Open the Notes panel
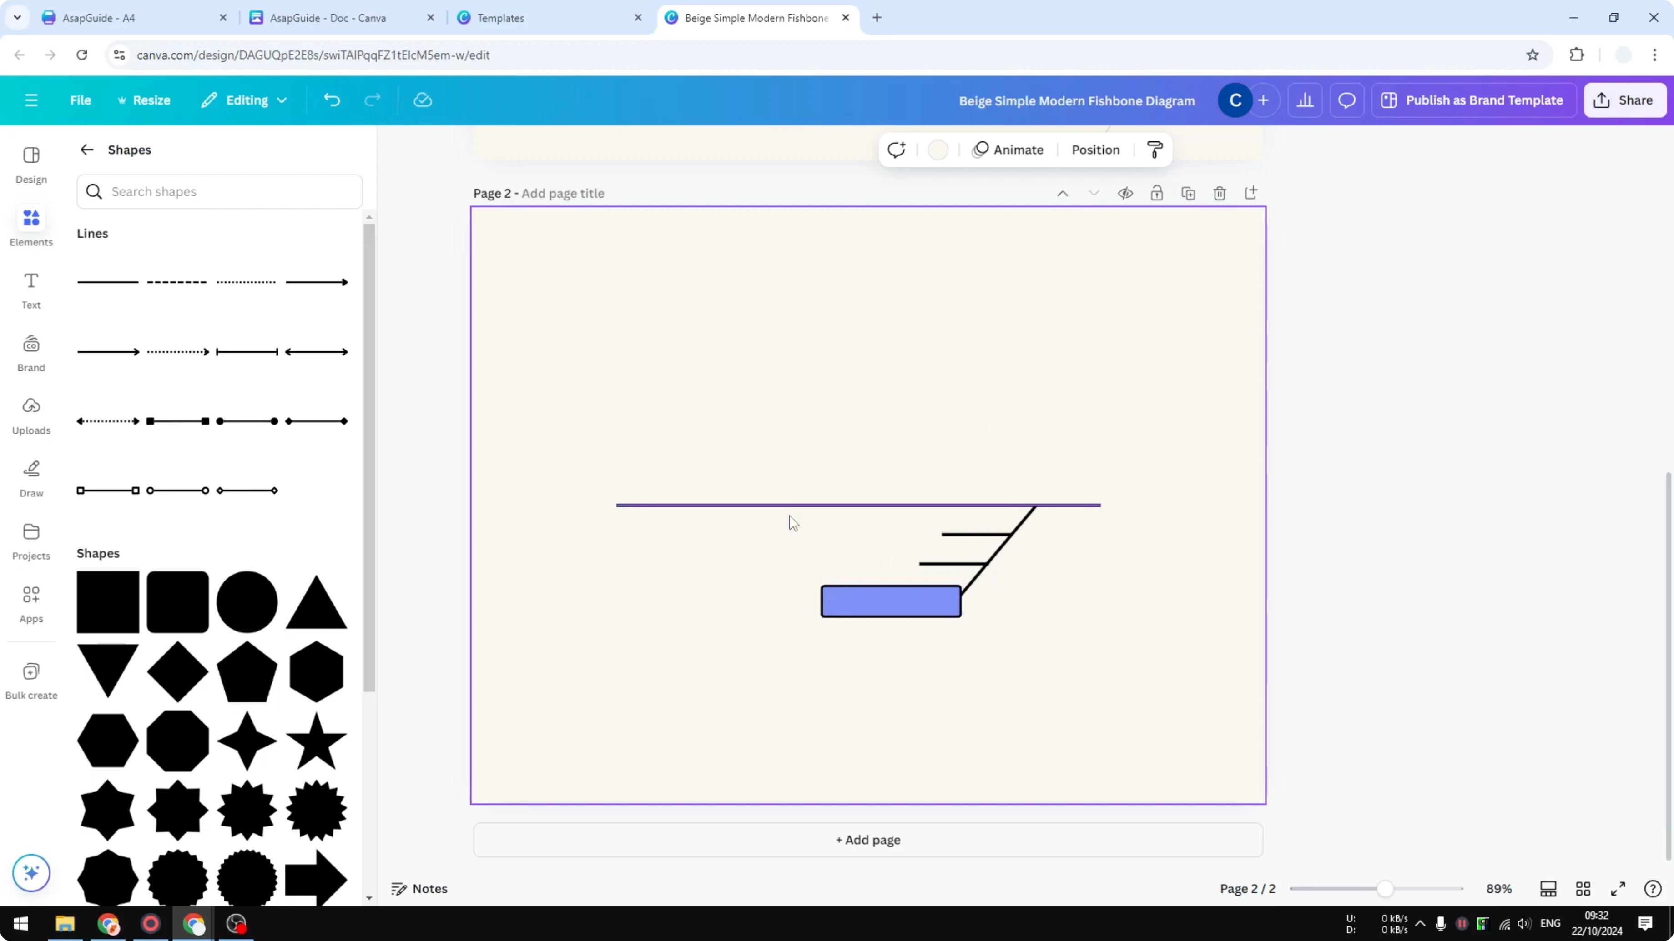Screen dimensions: 1674x941 [x=419, y=888]
